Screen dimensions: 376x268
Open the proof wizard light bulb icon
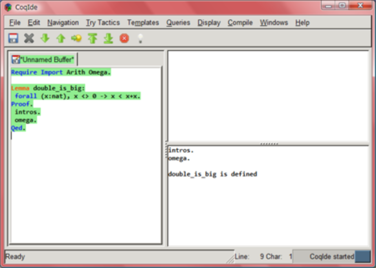tap(140, 38)
